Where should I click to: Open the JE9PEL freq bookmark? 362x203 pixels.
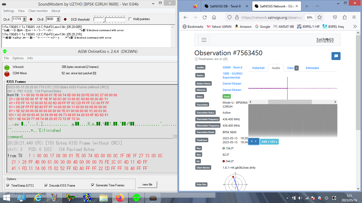[x=333, y=26]
